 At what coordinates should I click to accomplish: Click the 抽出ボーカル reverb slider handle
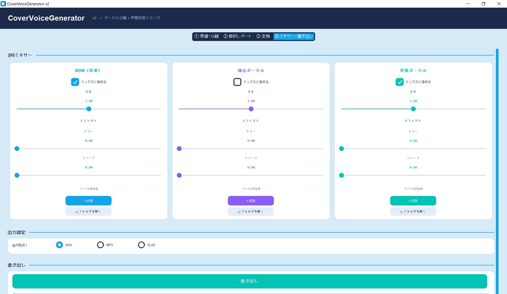[x=179, y=175]
